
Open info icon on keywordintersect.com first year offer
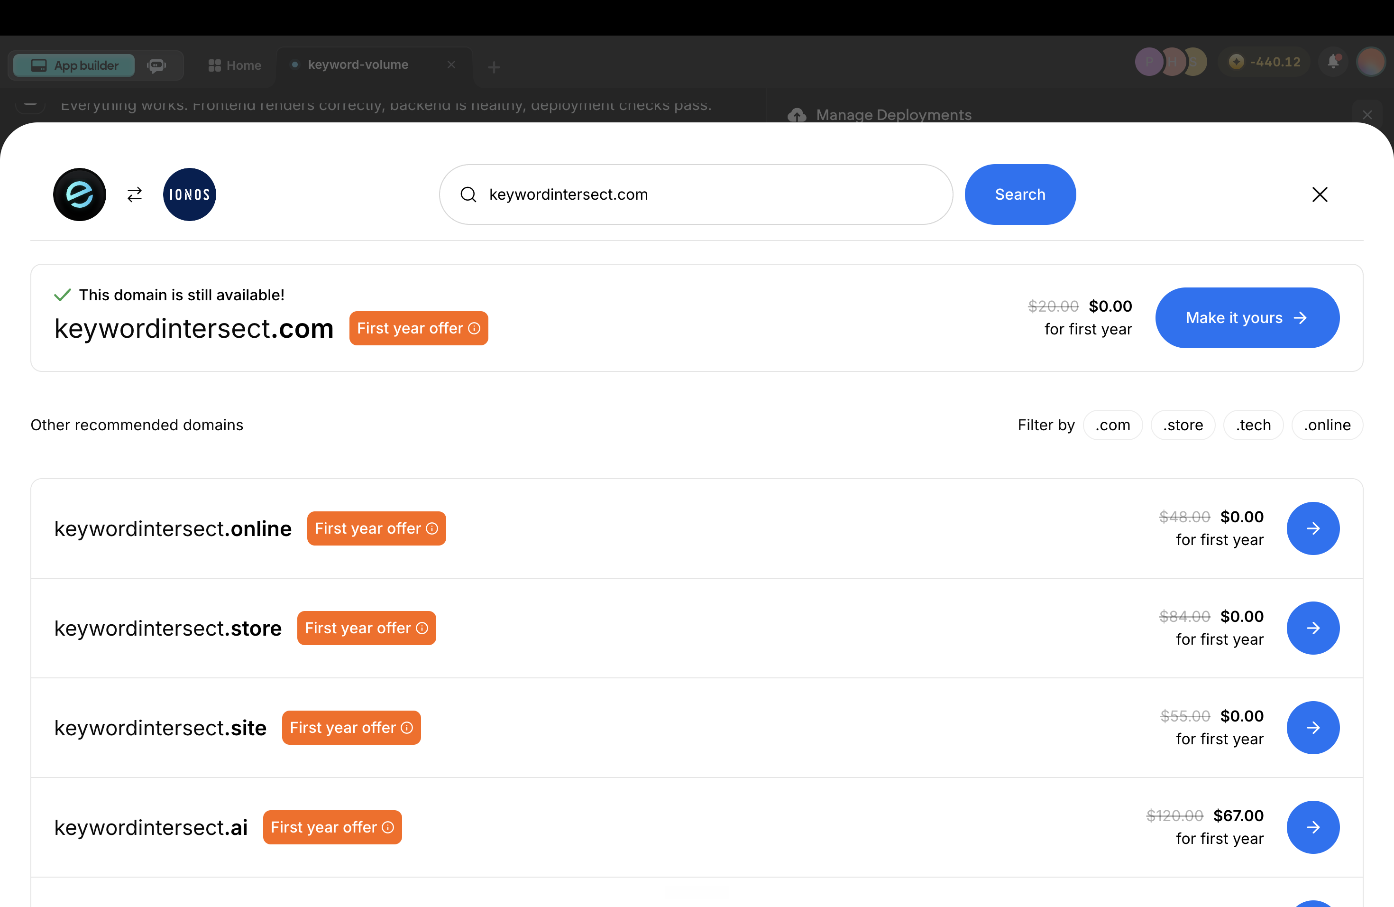(x=475, y=329)
